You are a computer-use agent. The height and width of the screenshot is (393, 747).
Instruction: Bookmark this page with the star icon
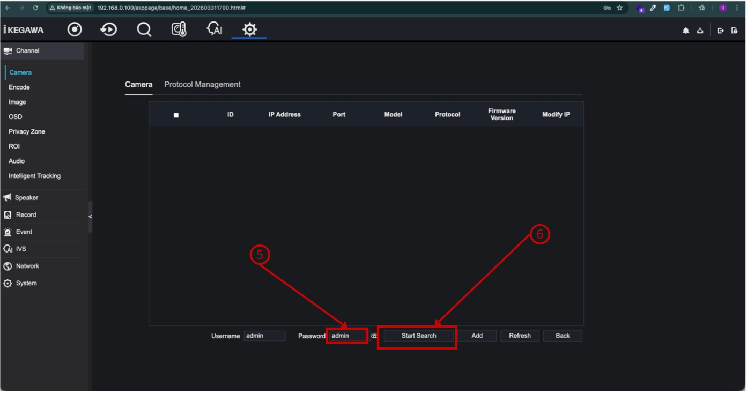coord(620,8)
